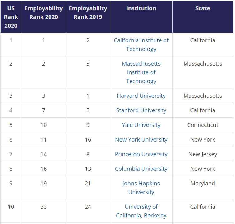Click the University of California, Berkeley link
The image size is (235, 224).
coord(141,211)
